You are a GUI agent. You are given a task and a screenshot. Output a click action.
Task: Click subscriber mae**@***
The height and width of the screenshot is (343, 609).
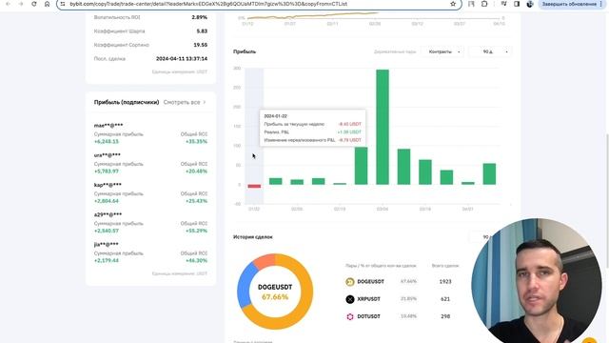click(x=108, y=126)
